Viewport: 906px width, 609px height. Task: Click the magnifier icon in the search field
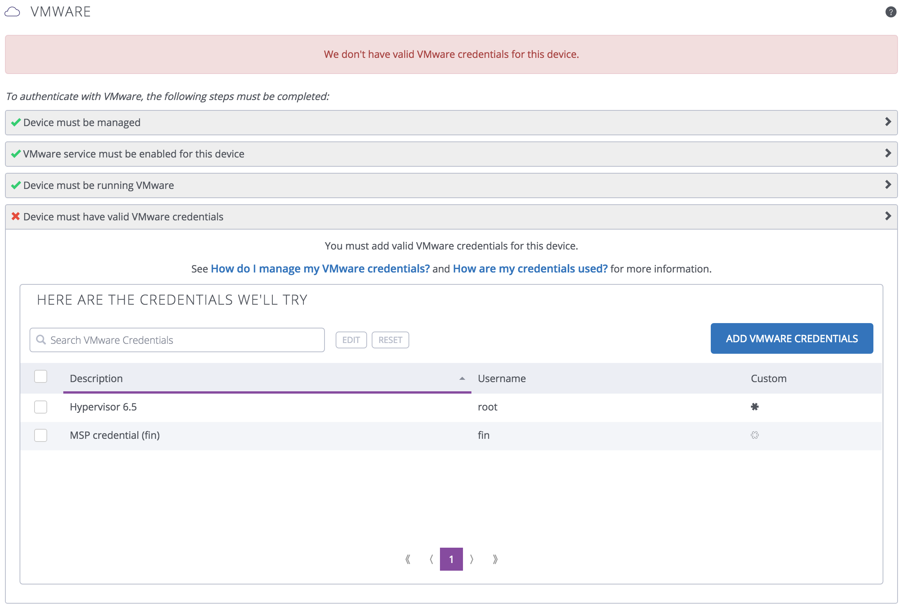coord(41,340)
